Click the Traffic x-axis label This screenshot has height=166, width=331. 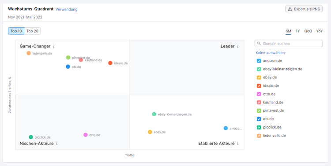[x=130, y=155]
